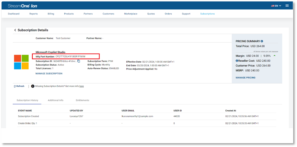Switch to the Additional Info tab
Viewport: 297px width, 147px height.
(x=55, y=100)
